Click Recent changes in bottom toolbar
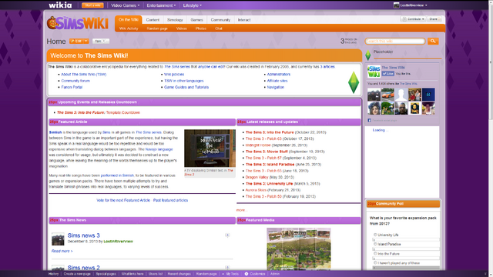493x277 pixels. coord(179,274)
